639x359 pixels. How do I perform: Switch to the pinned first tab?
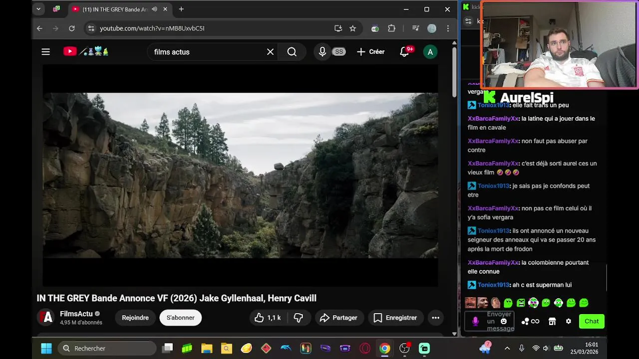click(x=56, y=9)
